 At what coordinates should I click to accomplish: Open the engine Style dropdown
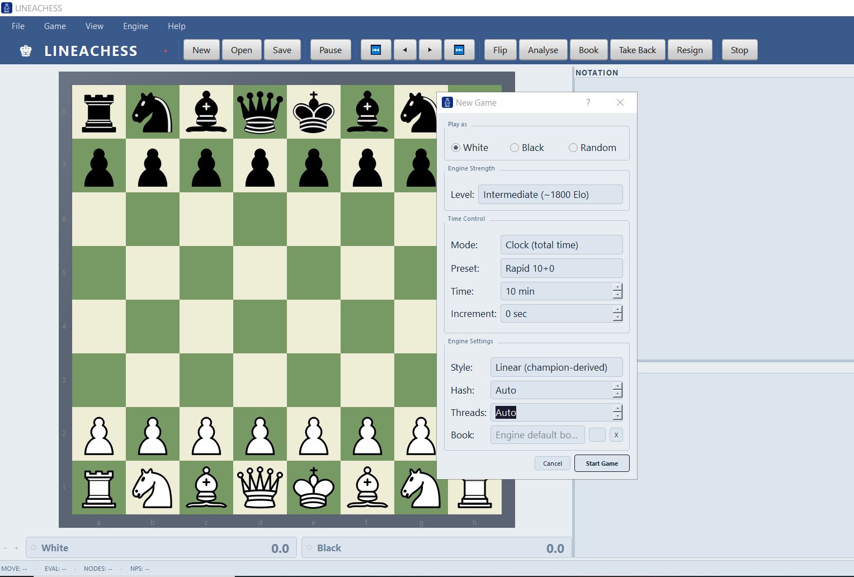(x=556, y=367)
